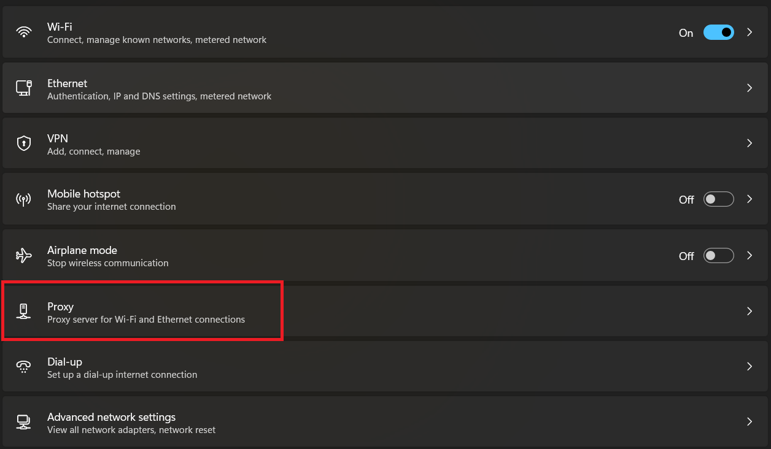
Task: Click the Dial-up row chevron
Action: (750, 367)
